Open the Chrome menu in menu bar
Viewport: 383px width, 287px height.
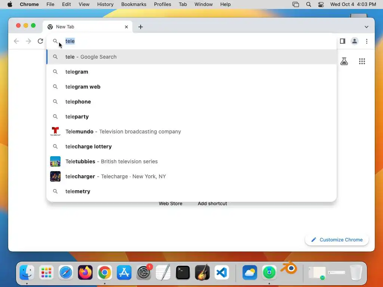29,4
